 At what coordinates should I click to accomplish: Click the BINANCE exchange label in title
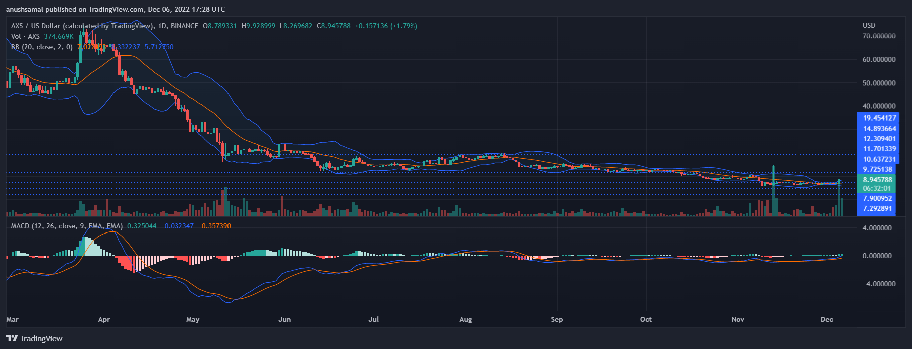click(x=184, y=26)
